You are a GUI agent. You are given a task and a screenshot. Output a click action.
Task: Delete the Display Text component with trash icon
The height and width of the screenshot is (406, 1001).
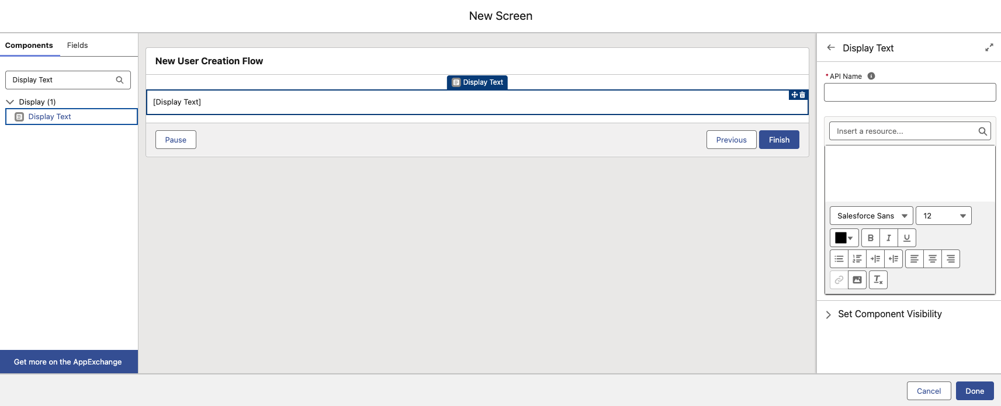[802, 95]
